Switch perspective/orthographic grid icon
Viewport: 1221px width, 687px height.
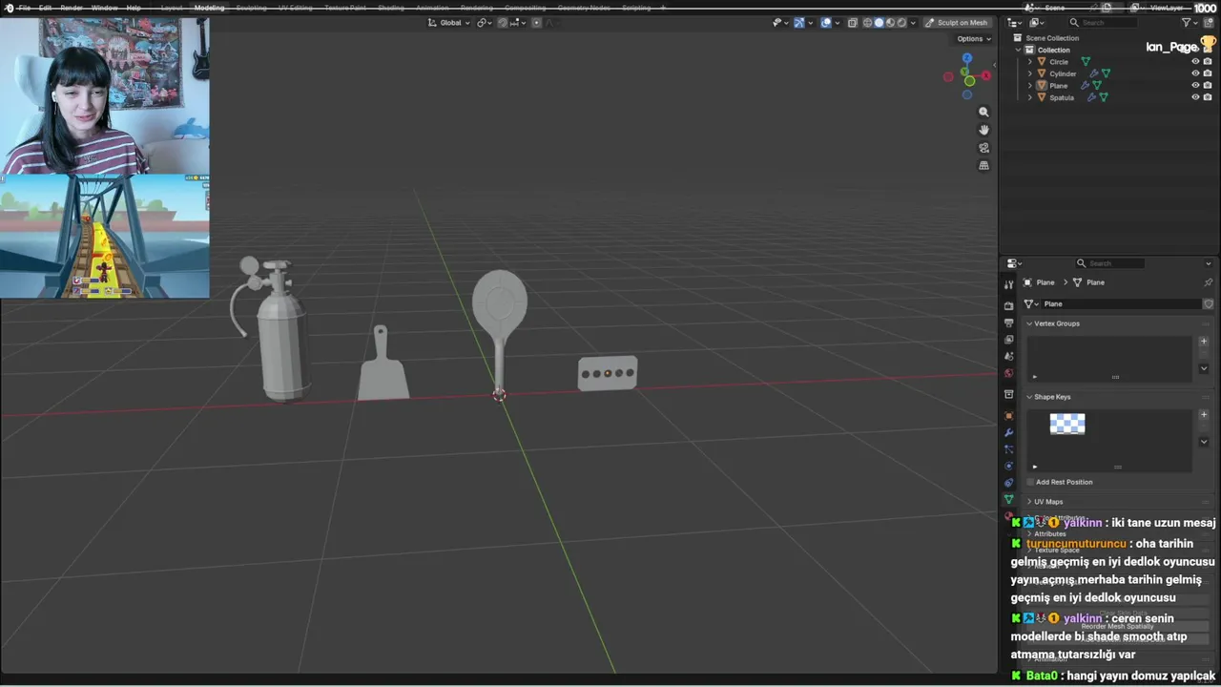pos(983,166)
